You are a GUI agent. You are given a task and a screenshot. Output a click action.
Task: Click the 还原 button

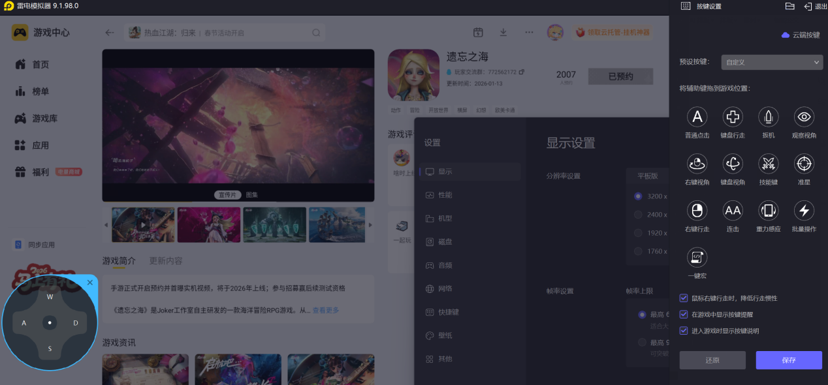(x=712, y=360)
